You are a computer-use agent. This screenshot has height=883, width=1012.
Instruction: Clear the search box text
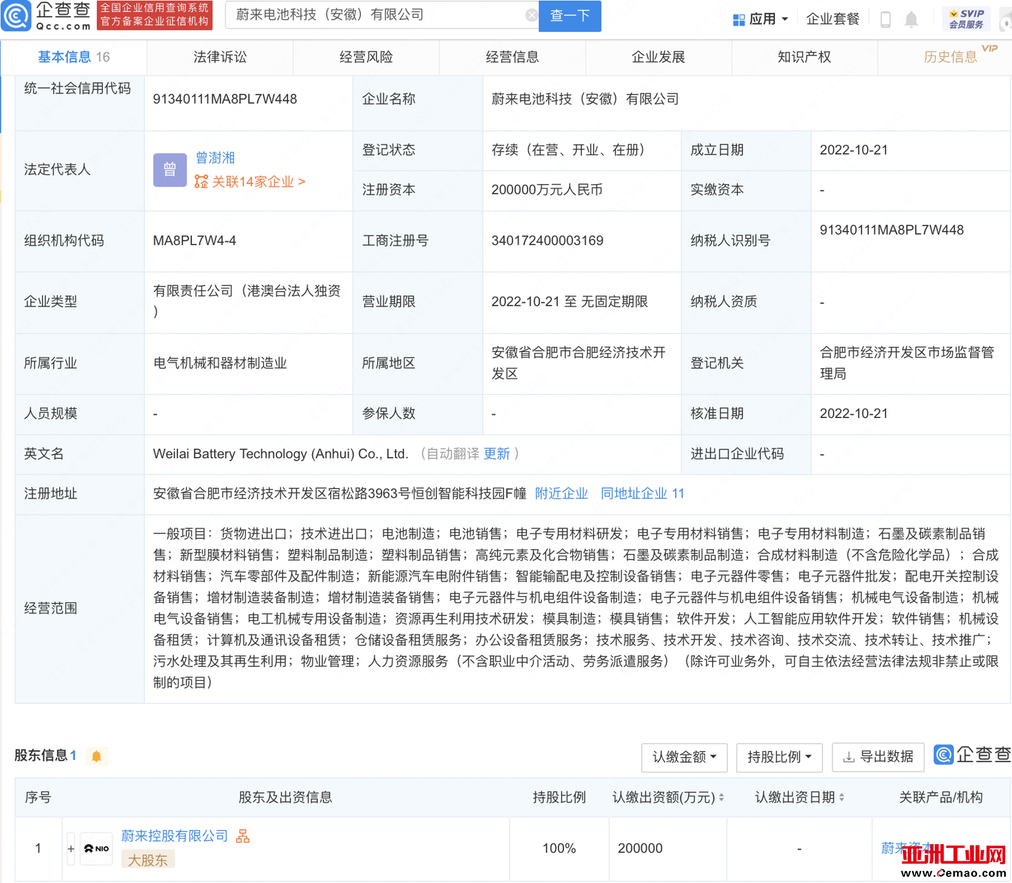coord(531,15)
